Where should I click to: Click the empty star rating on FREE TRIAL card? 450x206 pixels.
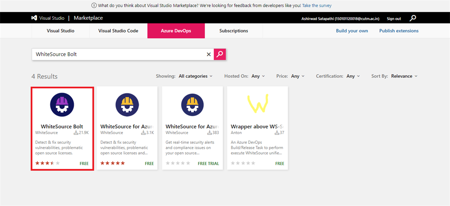[x=178, y=163]
